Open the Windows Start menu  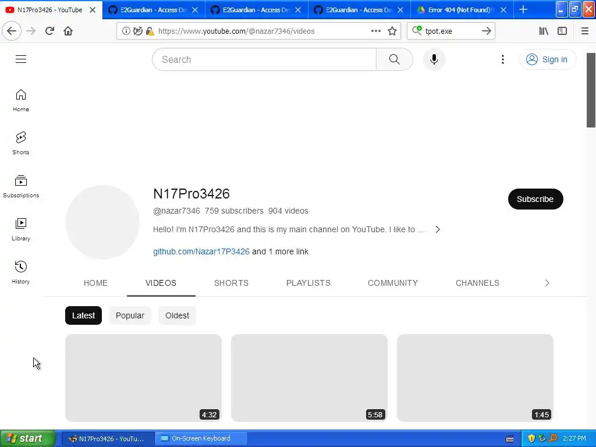coord(27,438)
